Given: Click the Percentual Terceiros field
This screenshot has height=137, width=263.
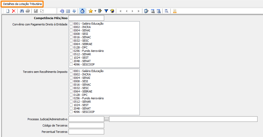Looking at the screenshot, I should point(86,131).
